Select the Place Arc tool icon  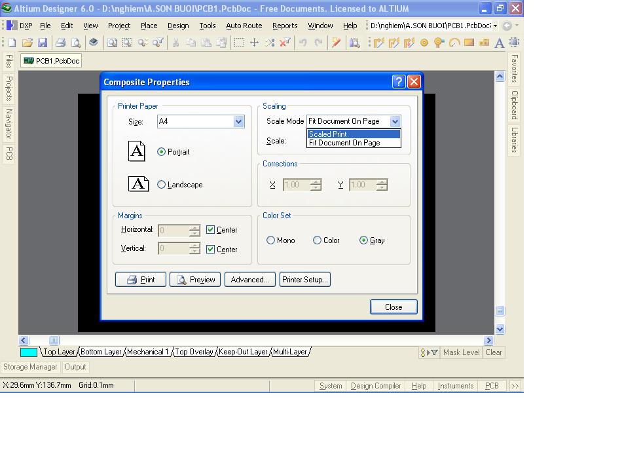(454, 43)
